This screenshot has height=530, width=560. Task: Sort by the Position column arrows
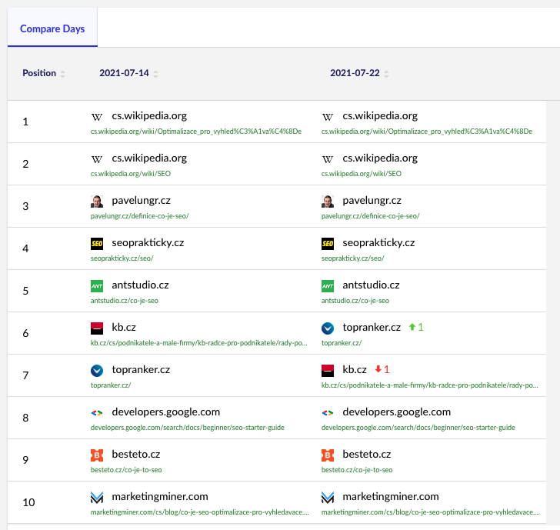[62, 74]
